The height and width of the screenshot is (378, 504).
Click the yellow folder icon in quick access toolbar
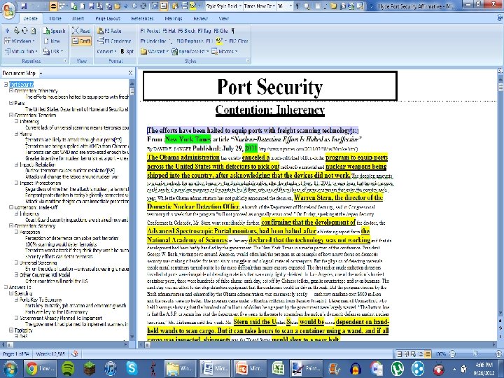coord(333,6)
